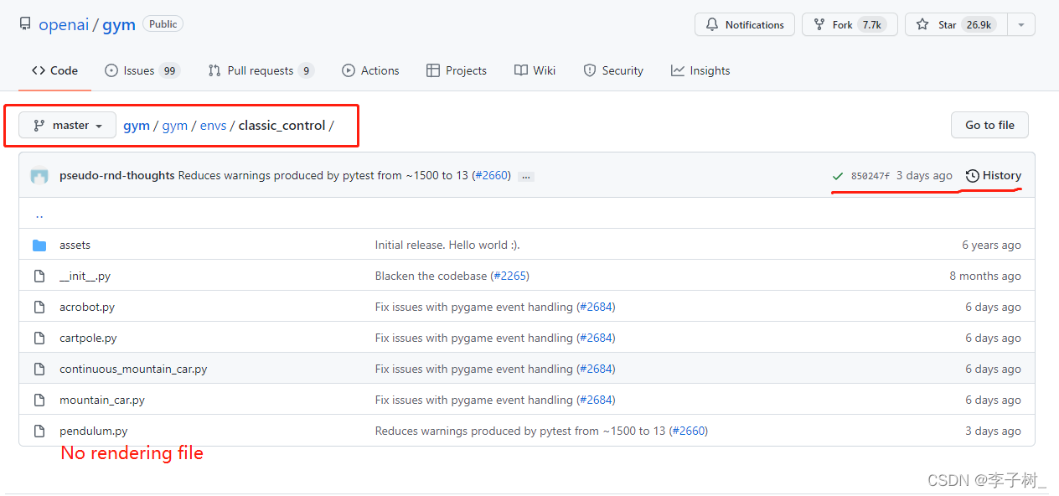The height and width of the screenshot is (496, 1059).
Task: Click the pendulum.py file icon
Action: pos(39,431)
